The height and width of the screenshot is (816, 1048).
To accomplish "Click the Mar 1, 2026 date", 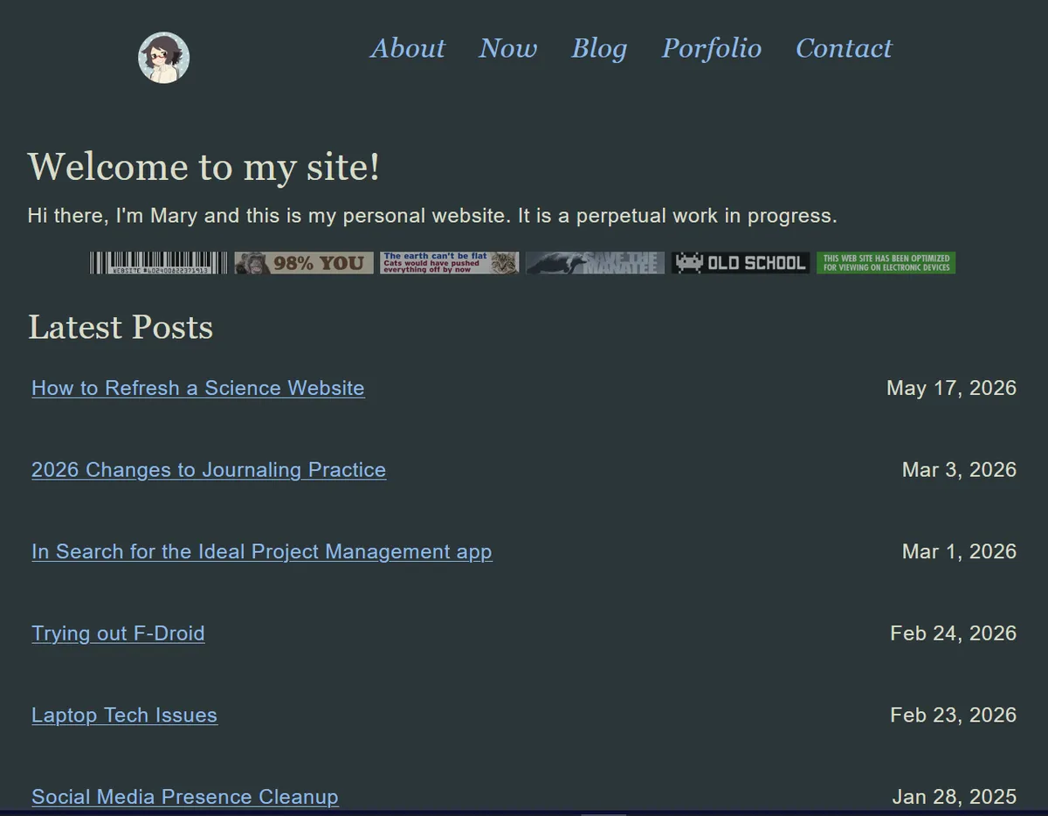I will pos(960,551).
